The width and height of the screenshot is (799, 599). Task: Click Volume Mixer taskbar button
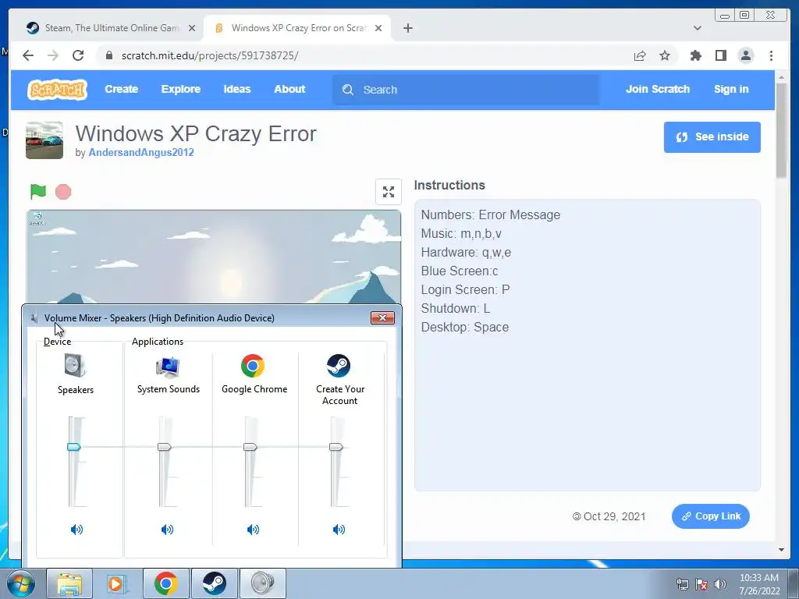(262, 583)
